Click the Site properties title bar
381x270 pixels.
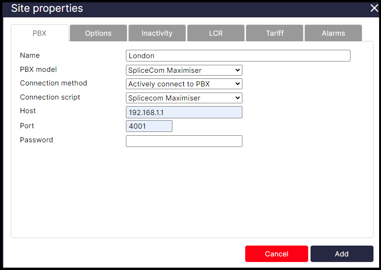tap(188, 8)
